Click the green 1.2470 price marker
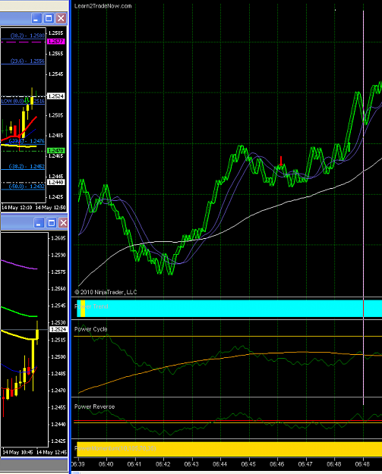This screenshot has width=382, height=474. (56, 150)
